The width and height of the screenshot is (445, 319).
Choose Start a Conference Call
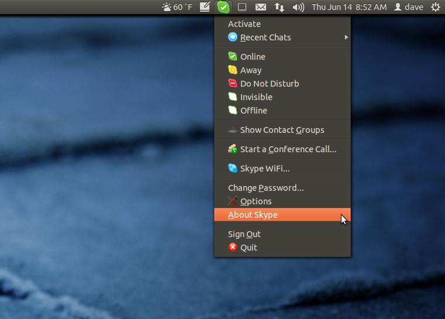282,149
